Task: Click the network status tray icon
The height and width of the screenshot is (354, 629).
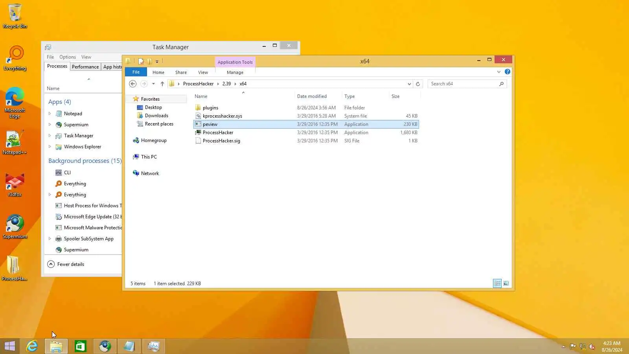Action: point(582,347)
